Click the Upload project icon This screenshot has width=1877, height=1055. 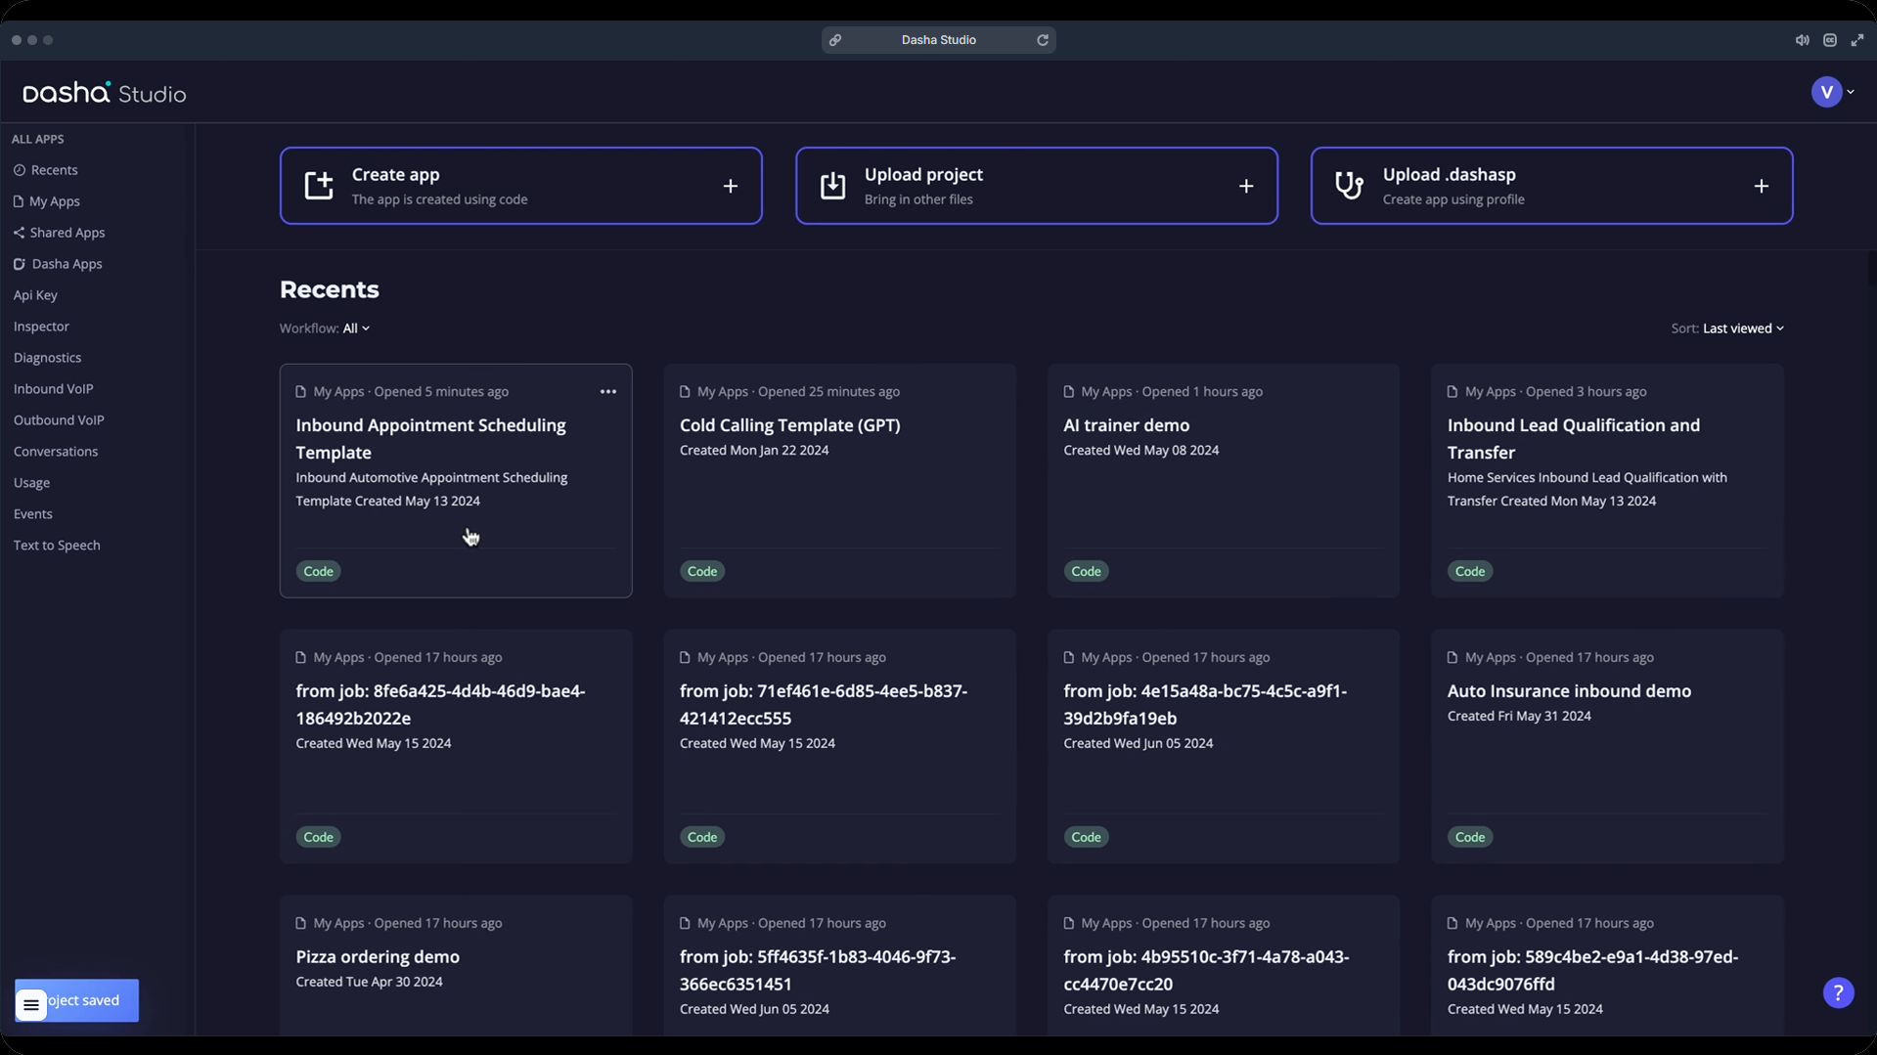831,185
